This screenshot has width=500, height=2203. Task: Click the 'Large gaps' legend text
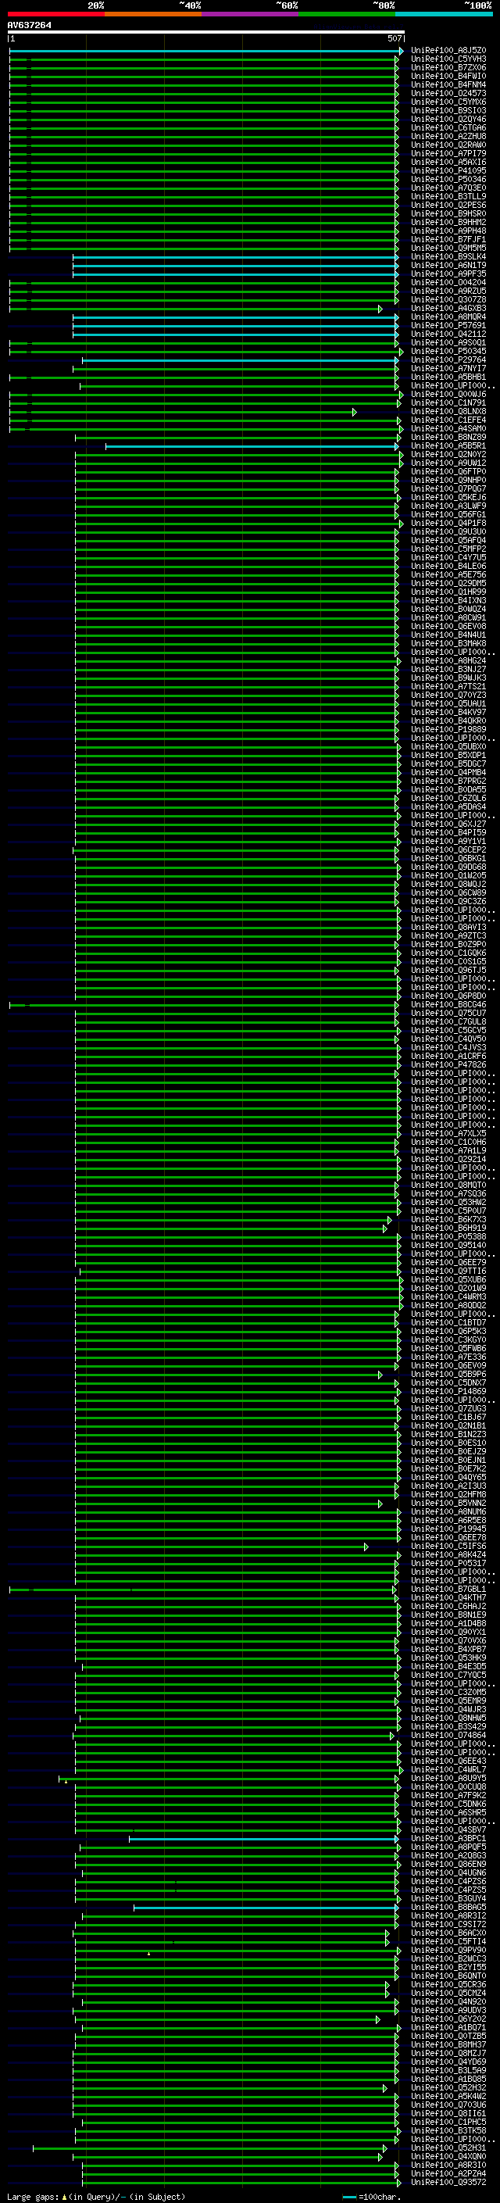pyautogui.click(x=33, y=2197)
